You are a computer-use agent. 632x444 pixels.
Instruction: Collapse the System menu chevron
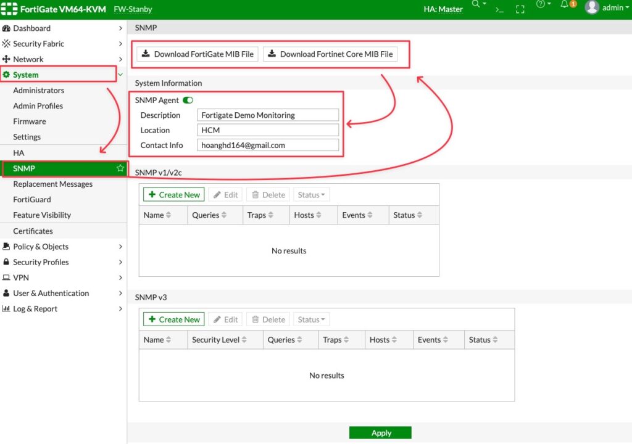[x=120, y=75]
